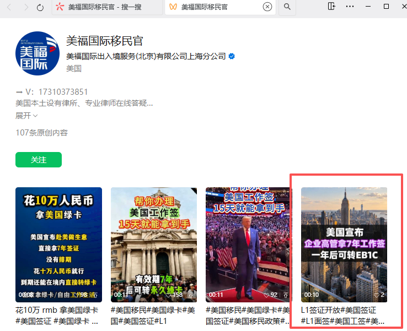
Task: Click the caption ending with #美国移民政策#
Action: tap(248, 316)
